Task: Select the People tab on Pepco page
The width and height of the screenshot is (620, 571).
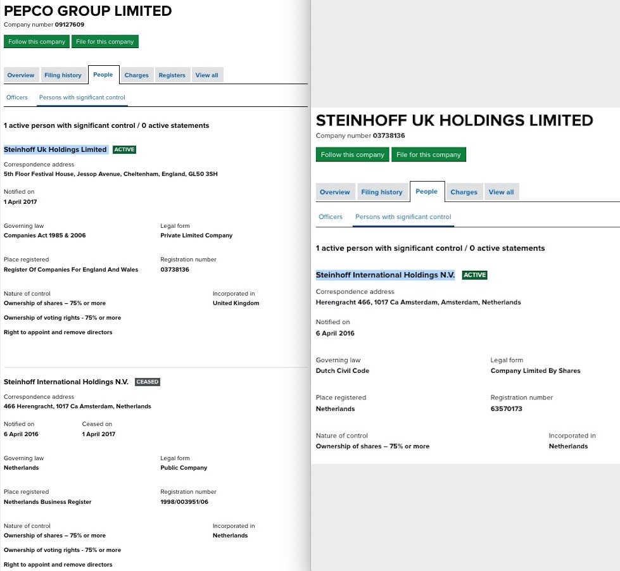Action: coord(103,74)
